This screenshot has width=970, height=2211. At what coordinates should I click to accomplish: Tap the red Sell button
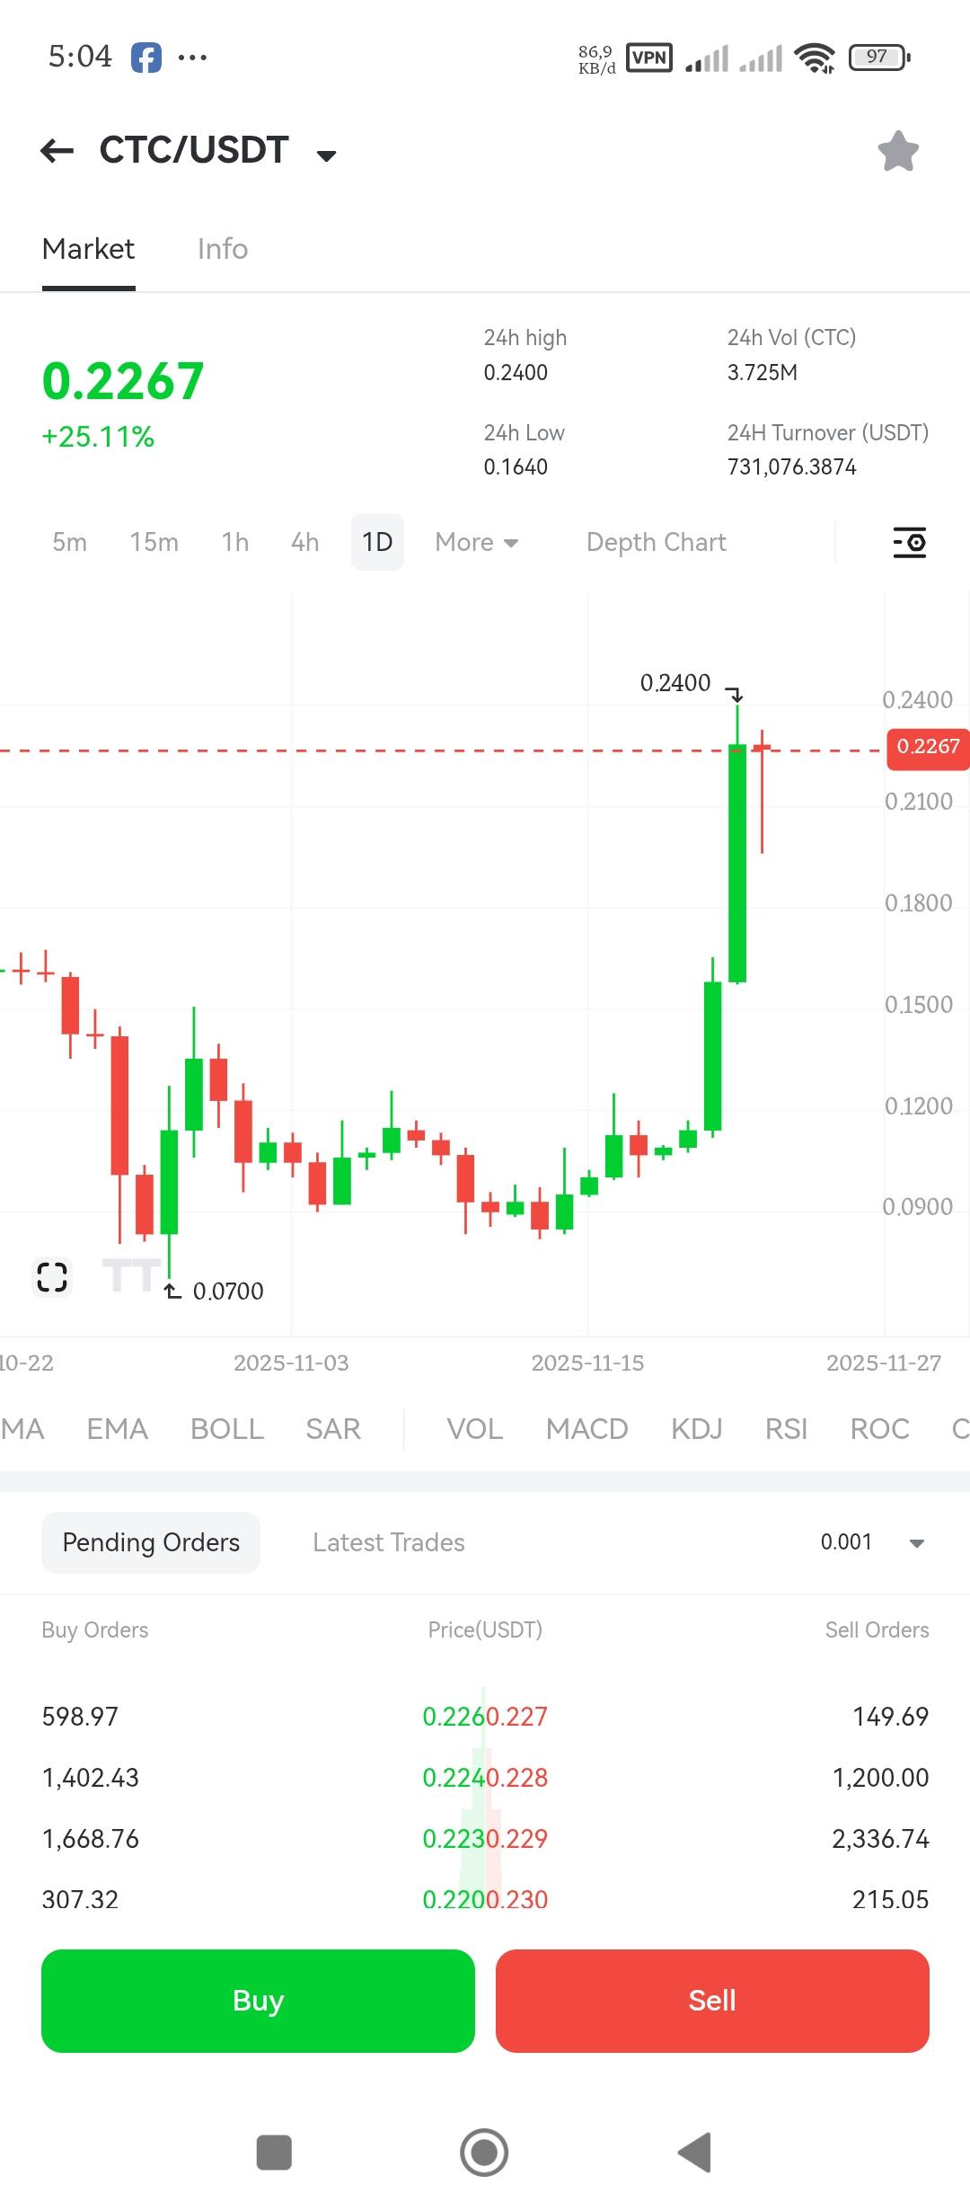tap(712, 2001)
